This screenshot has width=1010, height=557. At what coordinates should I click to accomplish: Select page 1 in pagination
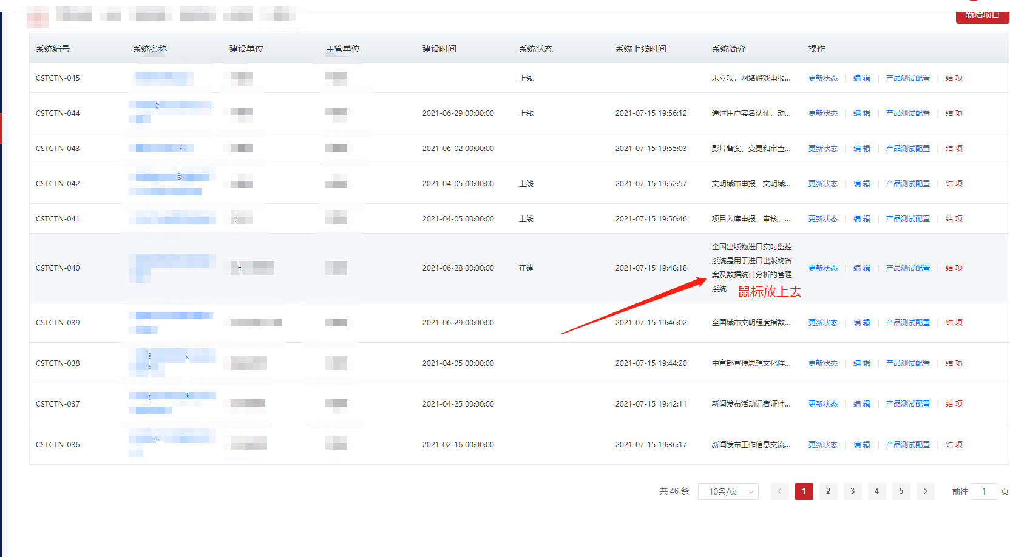[804, 491]
